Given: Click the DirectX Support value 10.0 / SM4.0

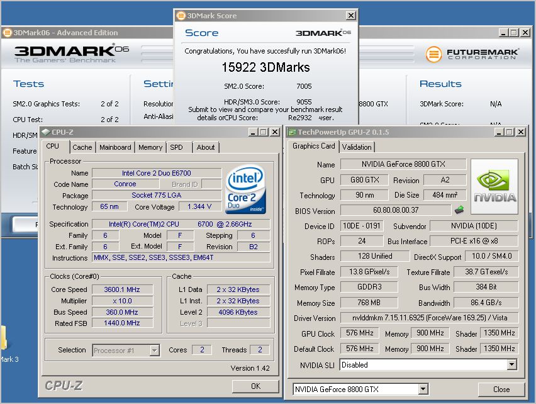Looking at the screenshot, I should click(x=491, y=256).
